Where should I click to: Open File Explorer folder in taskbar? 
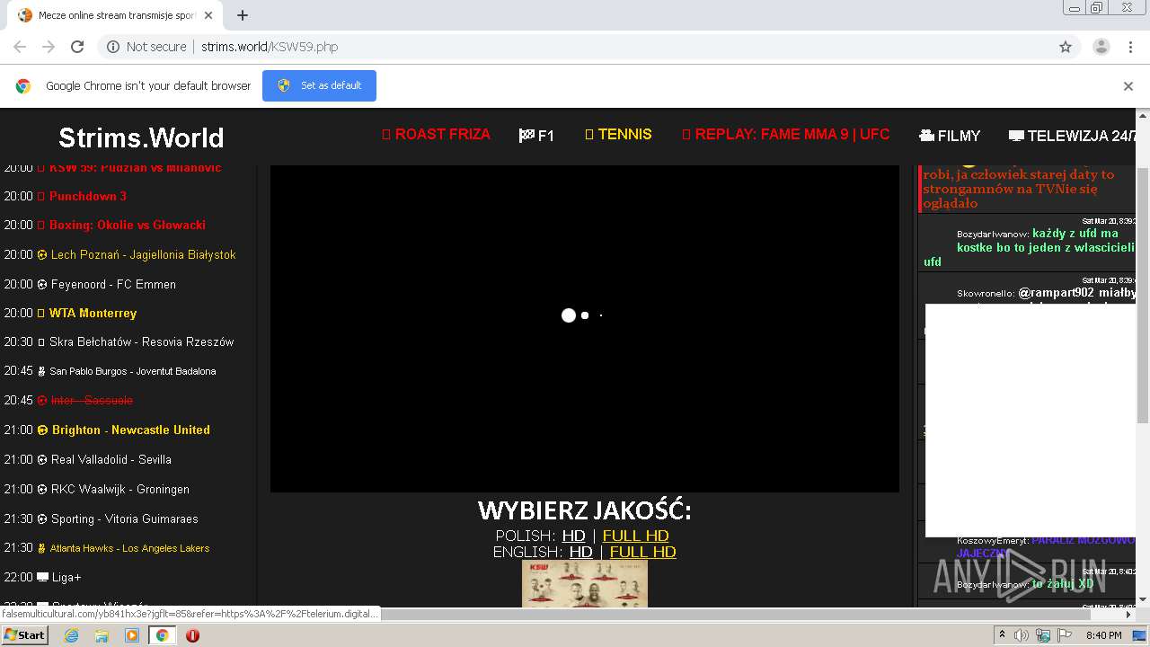(x=102, y=635)
